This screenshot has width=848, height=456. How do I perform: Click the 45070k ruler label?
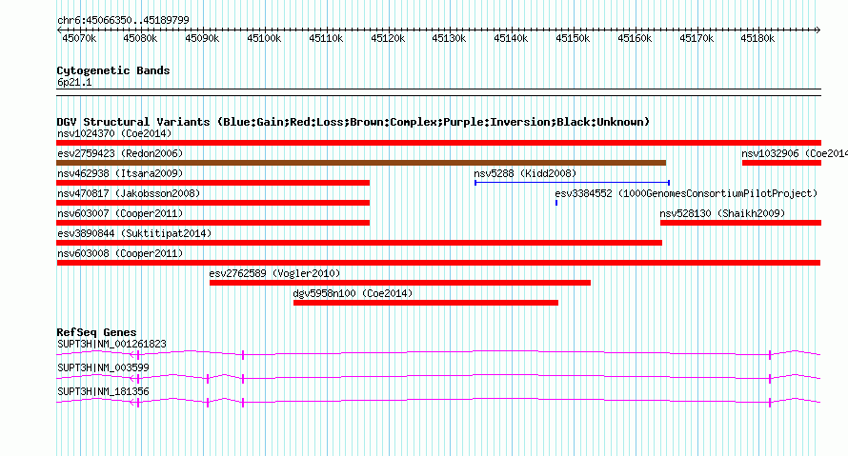(x=79, y=38)
